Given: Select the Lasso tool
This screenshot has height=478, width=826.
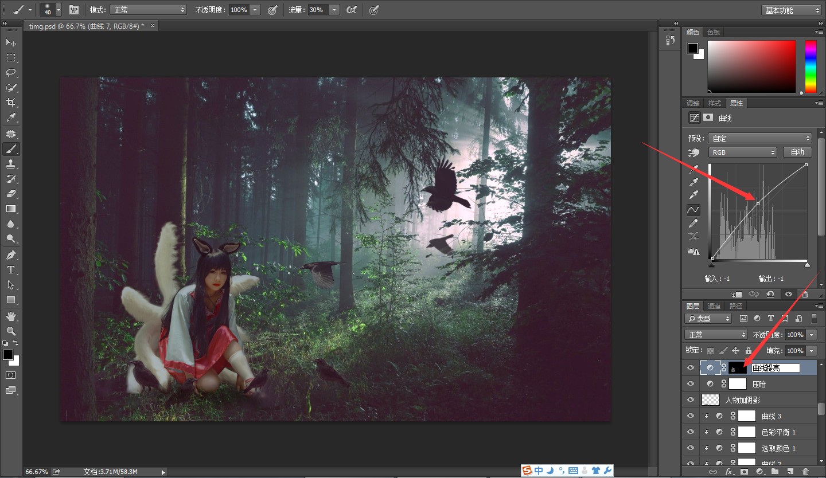Looking at the screenshot, I should [11, 73].
